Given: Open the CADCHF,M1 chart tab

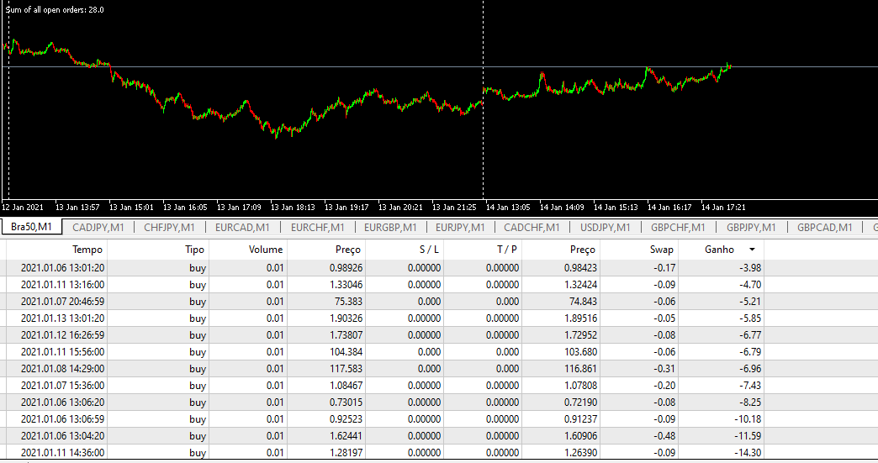Looking at the screenshot, I should tap(532, 227).
